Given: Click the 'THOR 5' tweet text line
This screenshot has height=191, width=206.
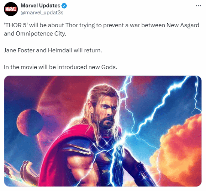Looking at the screenshot, I should pos(102,25).
